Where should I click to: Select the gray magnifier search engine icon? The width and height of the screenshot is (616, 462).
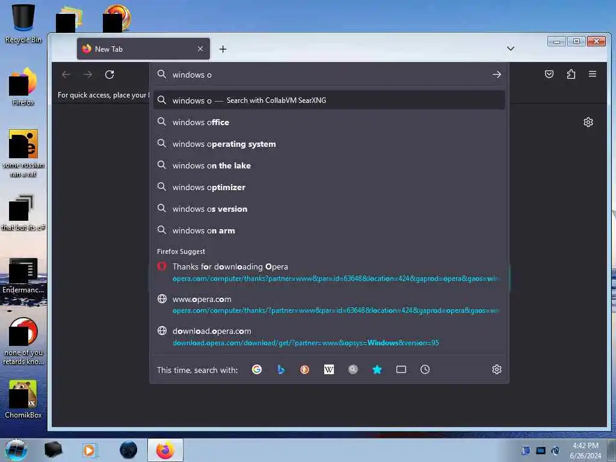[353, 370]
